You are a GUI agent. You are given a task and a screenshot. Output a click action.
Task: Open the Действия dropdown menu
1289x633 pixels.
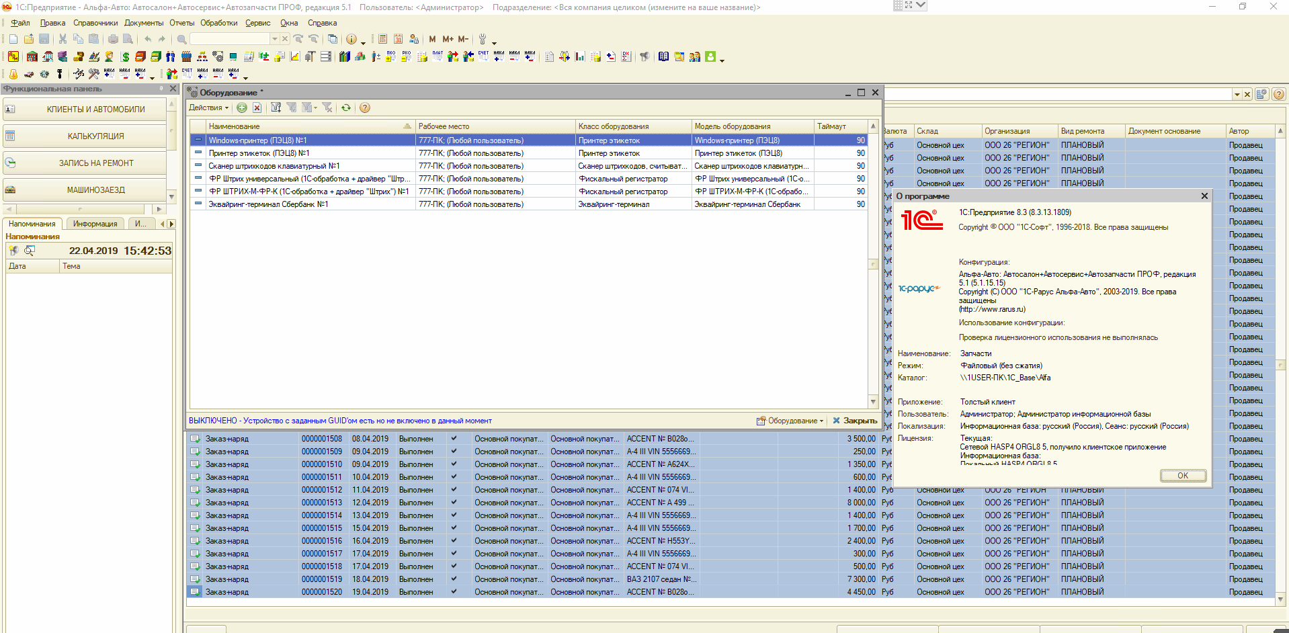pyautogui.click(x=208, y=108)
